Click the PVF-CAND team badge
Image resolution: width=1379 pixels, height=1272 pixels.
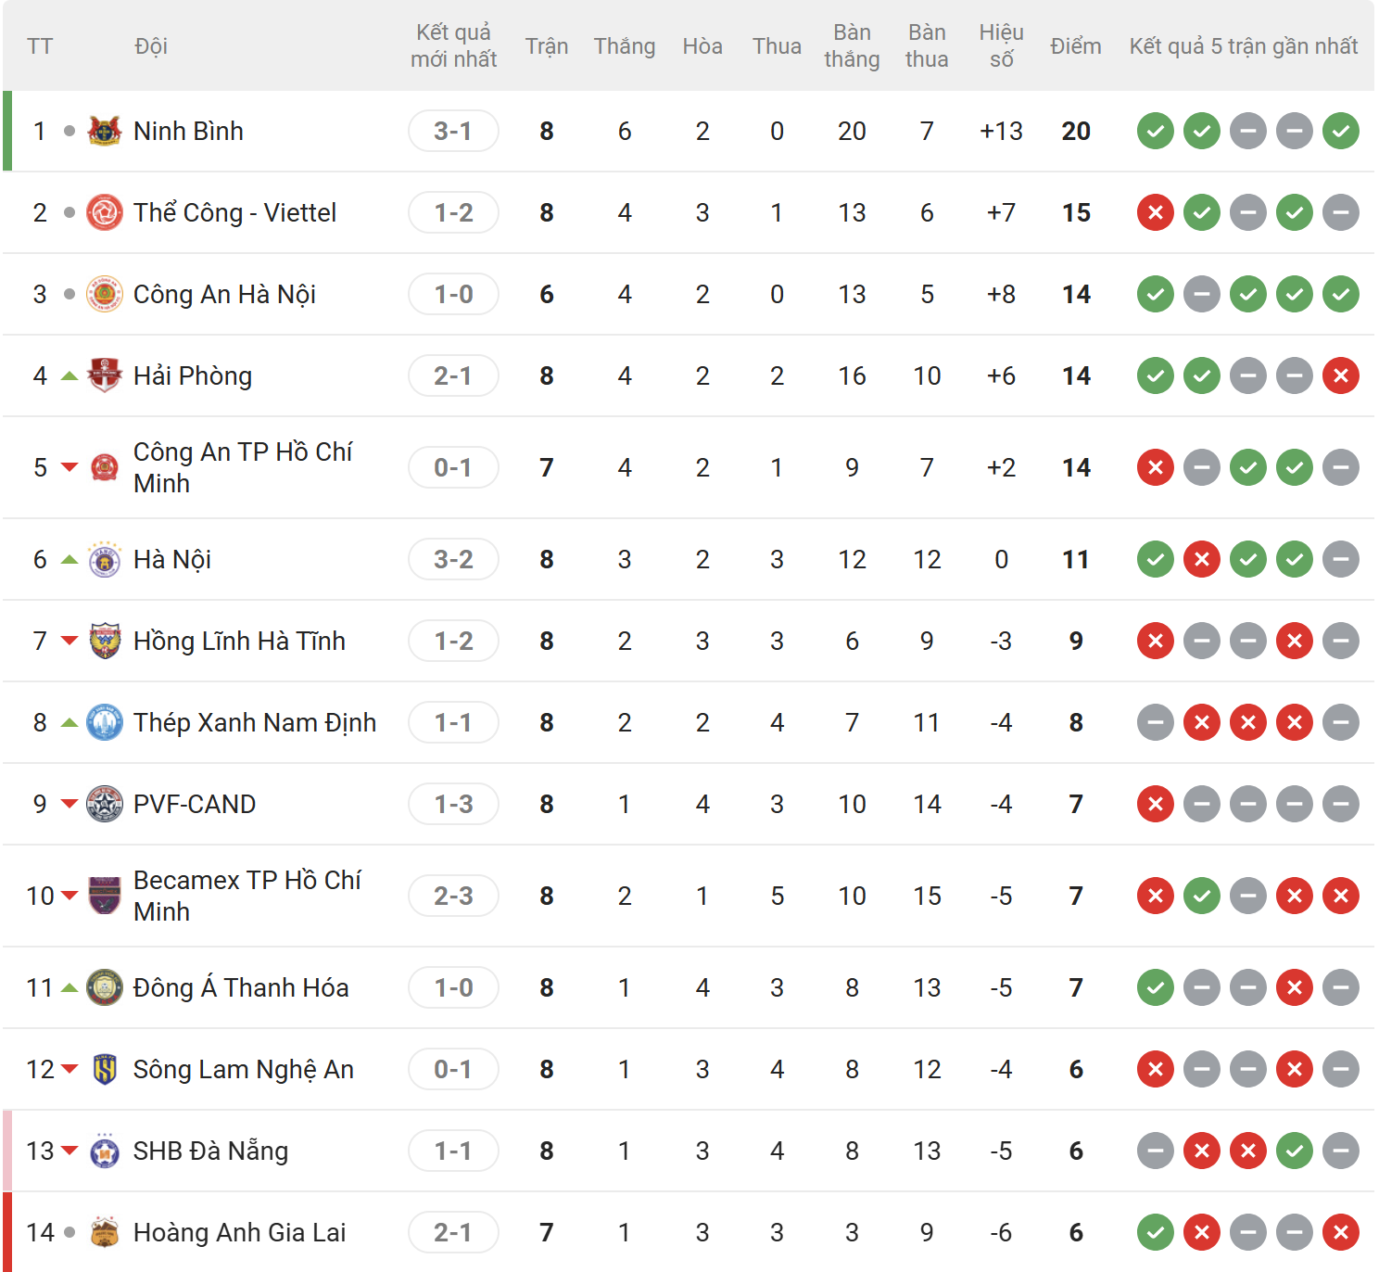(105, 804)
